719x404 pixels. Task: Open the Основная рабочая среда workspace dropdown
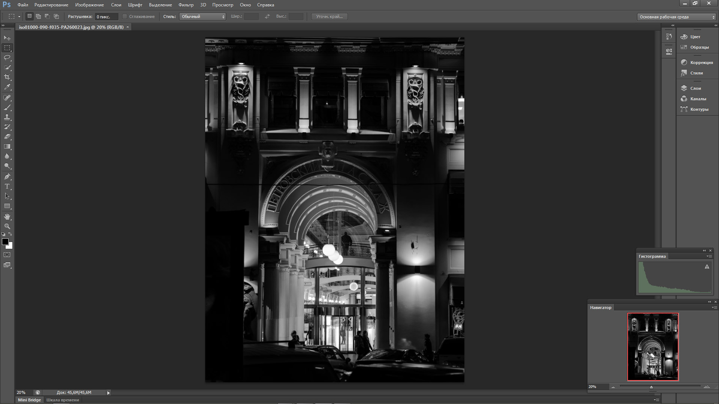tap(676, 17)
